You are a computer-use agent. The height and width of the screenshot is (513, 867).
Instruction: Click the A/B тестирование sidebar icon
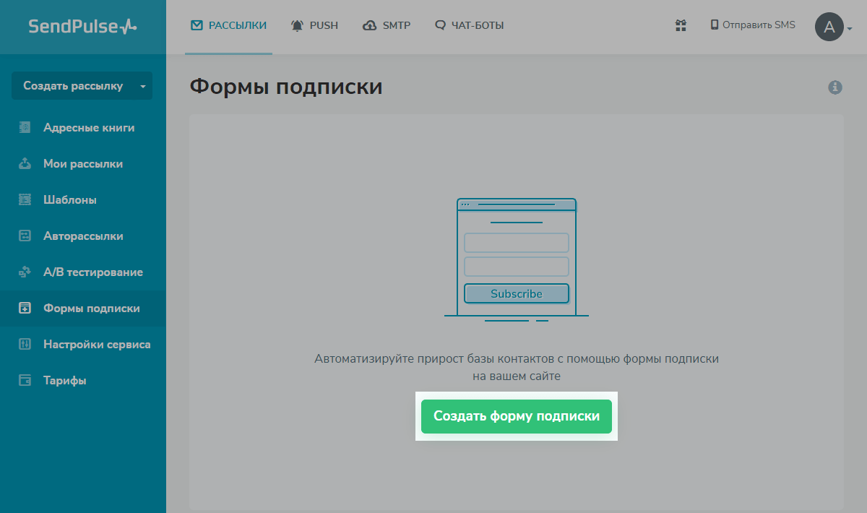coord(25,272)
